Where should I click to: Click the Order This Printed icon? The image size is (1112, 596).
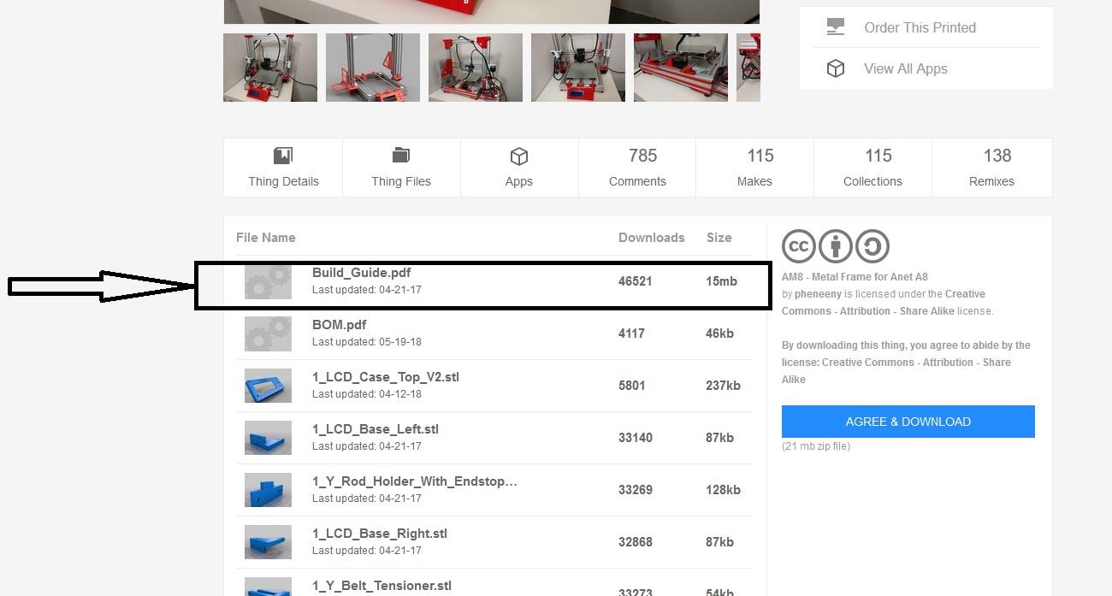pos(836,27)
